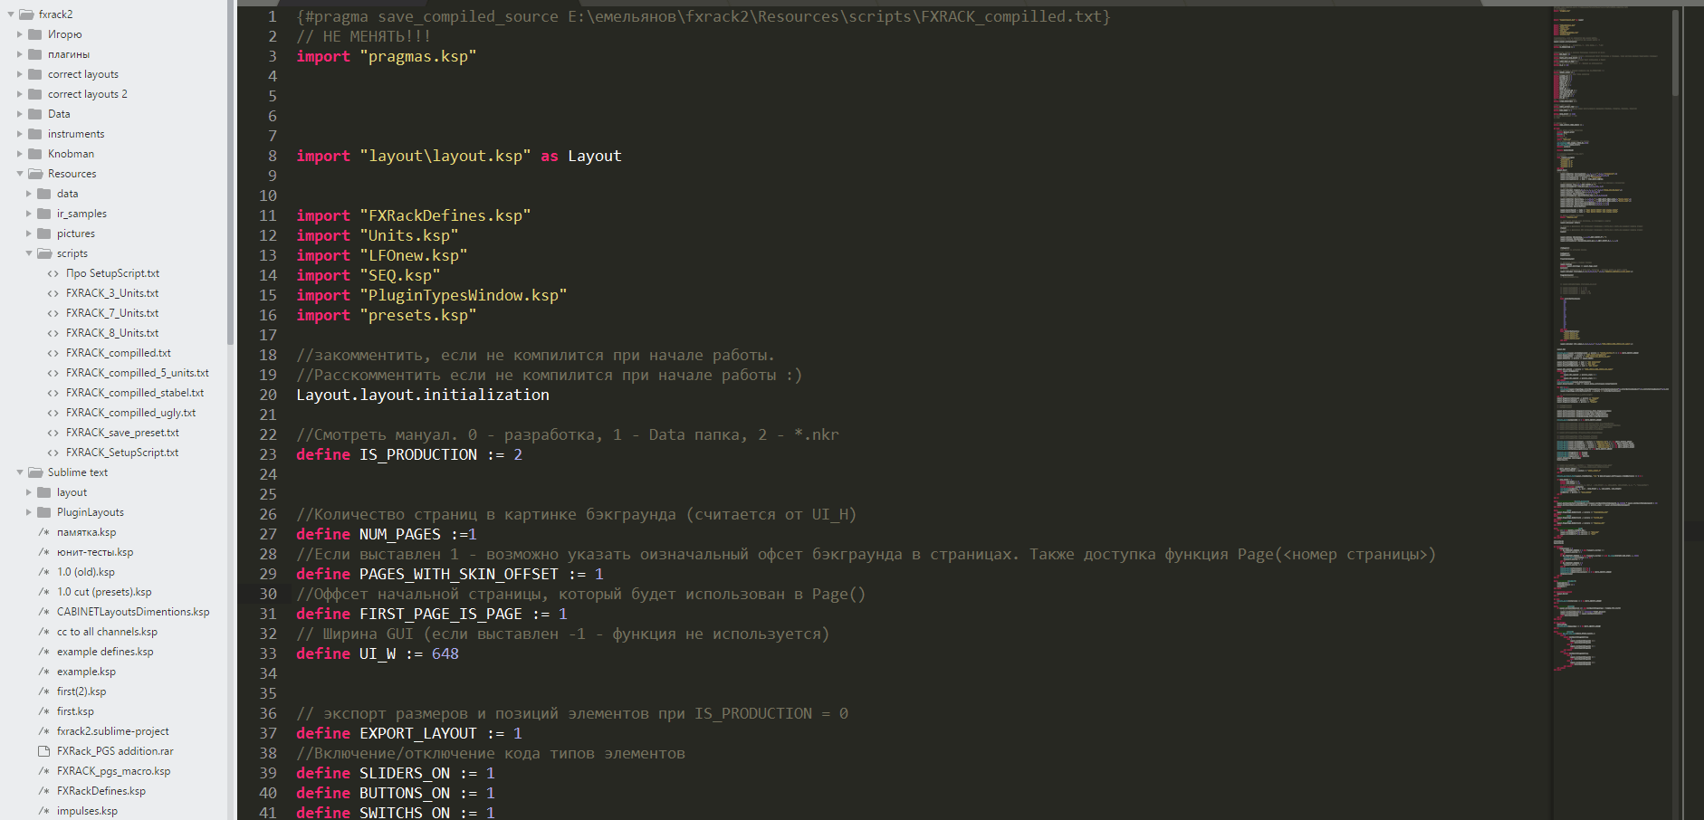This screenshot has height=820, width=1704.
Task: Click the comment icon beside example defines.ksp
Action: 44,652
